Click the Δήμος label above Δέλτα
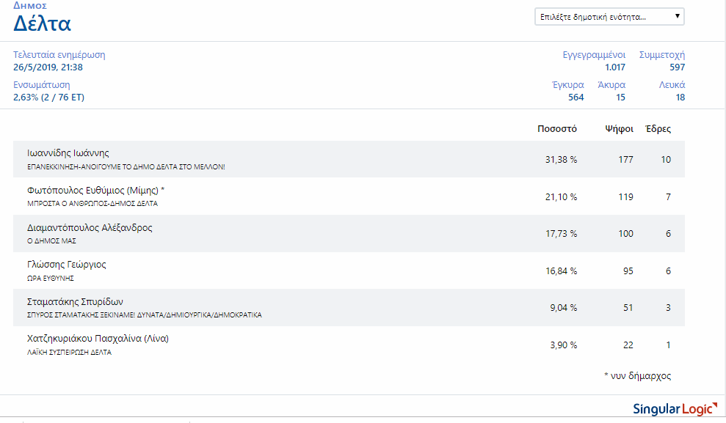The width and height of the screenshot is (726, 423). click(30, 6)
